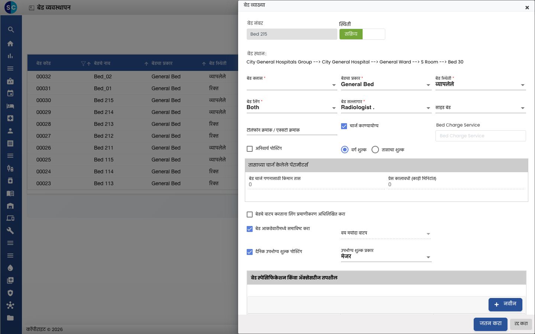Uncheck दैनिक उपभोग्य शुल्क पोस्टिंग checkbox
The width and height of the screenshot is (535, 334).
250,252
